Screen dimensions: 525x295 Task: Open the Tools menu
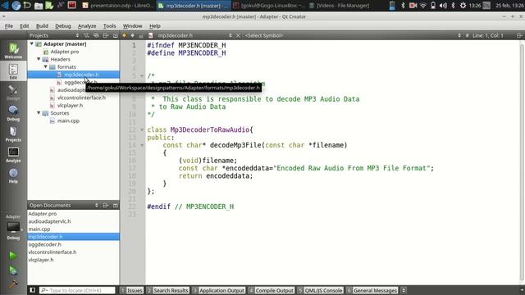(109, 25)
